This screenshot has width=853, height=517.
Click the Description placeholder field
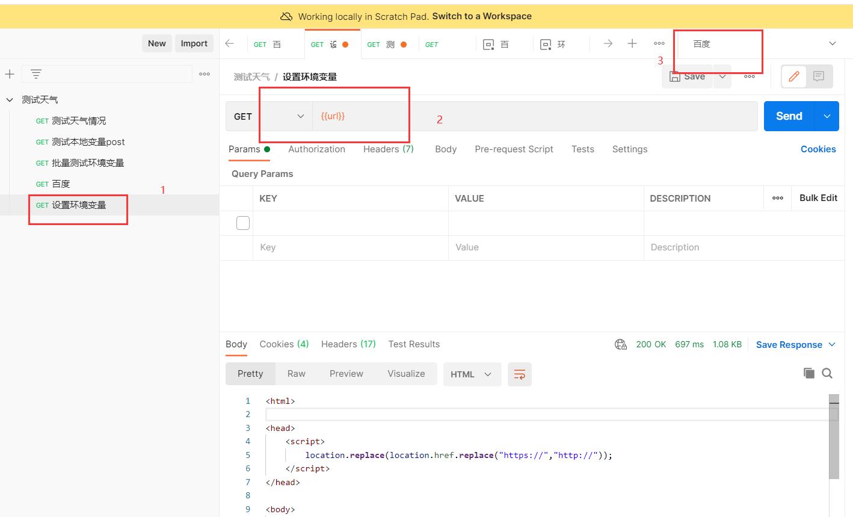point(744,247)
